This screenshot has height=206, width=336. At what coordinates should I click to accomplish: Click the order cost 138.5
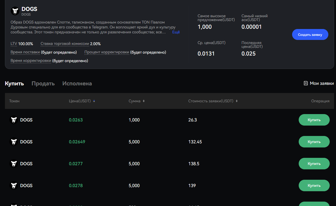(194, 164)
